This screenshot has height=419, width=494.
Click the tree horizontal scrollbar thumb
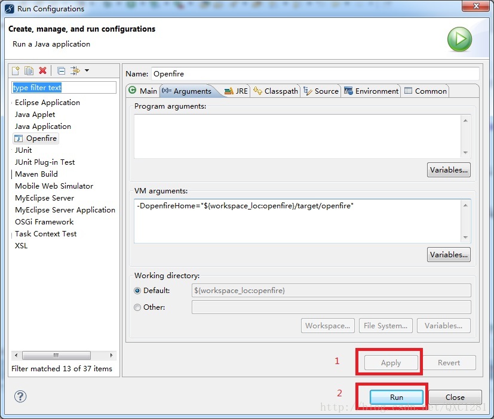[x=56, y=355]
